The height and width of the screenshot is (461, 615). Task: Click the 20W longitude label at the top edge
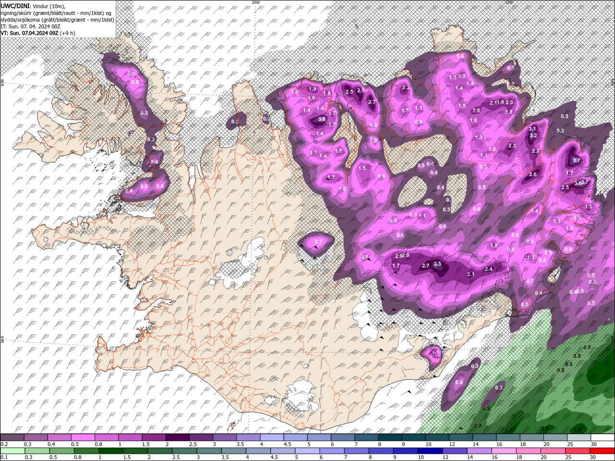tap(256, 2)
